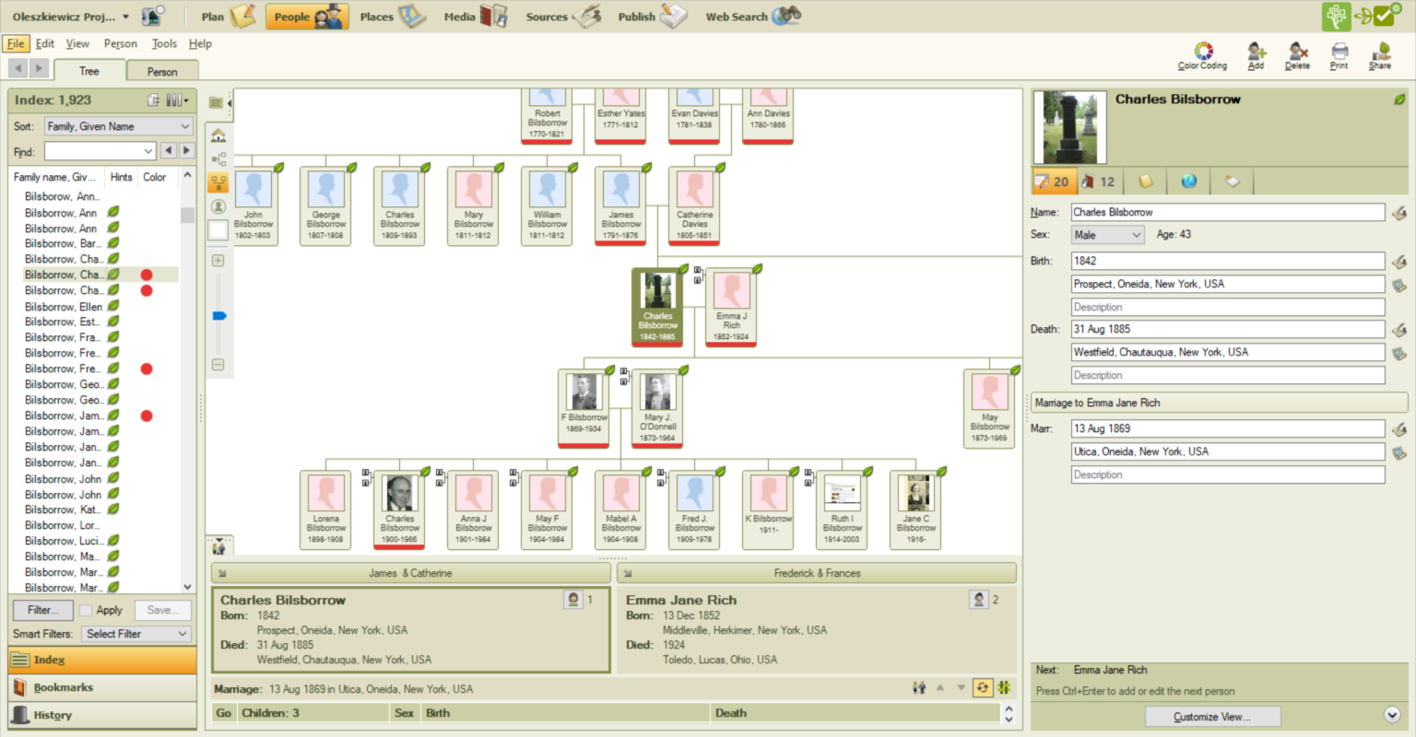Viewport: 1416px width, 737px height.
Task: Open the Sex dropdown showing Male
Action: (x=1106, y=234)
